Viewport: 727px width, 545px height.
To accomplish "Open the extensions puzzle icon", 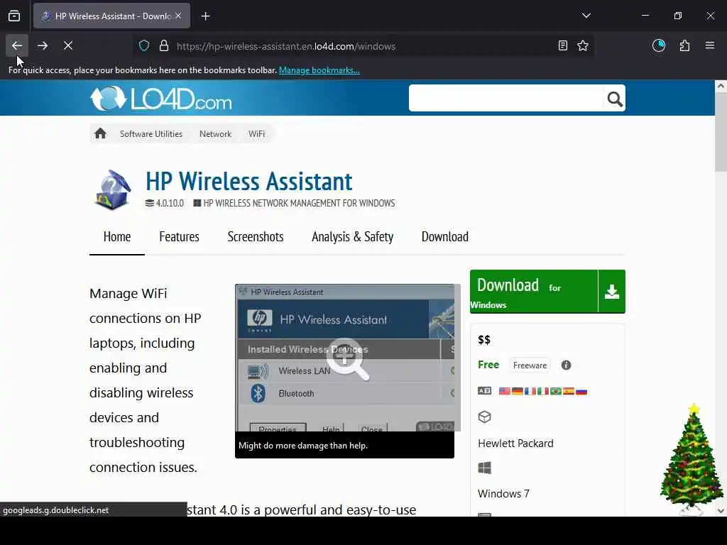I will pyautogui.click(x=684, y=45).
